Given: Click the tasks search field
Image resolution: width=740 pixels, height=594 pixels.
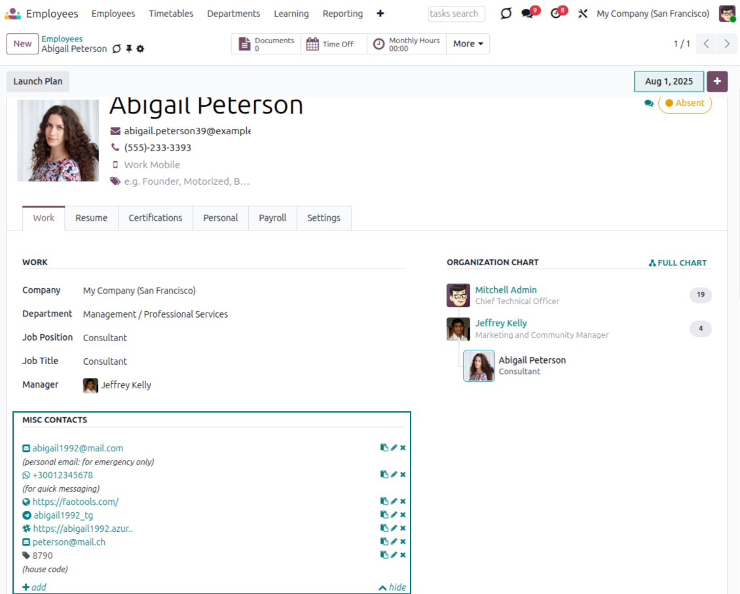Looking at the screenshot, I should click(456, 14).
